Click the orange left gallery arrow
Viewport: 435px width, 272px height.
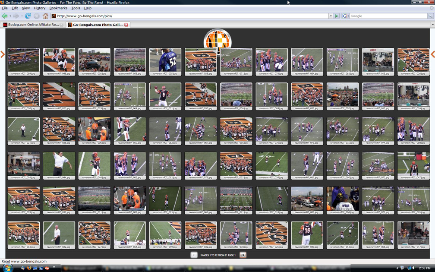coord(3,54)
